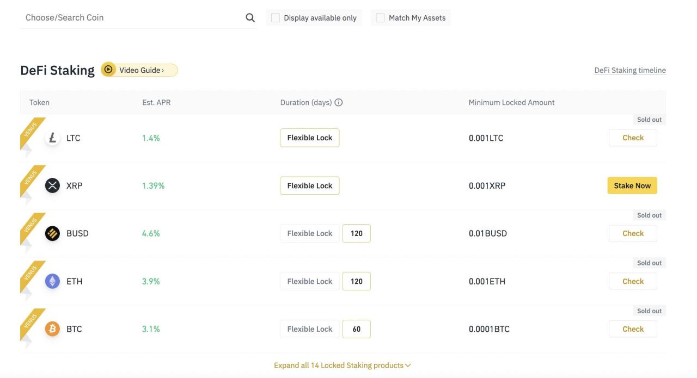This screenshot has height=378, width=697.
Task: Check the sold out LTC staking product
Action: click(632, 138)
